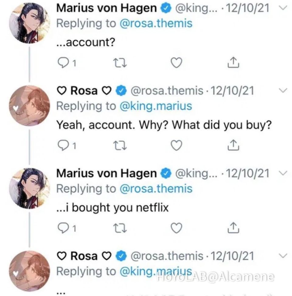Open Rosa's profile picture

coord(29,105)
